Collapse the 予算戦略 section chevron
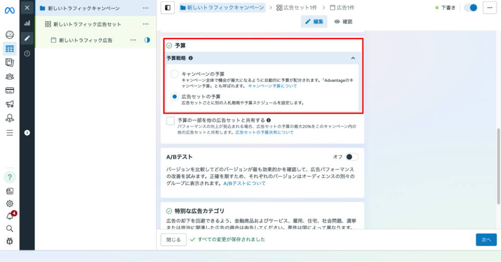Viewport: 501px width, 262px height. click(x=353, y=58)
